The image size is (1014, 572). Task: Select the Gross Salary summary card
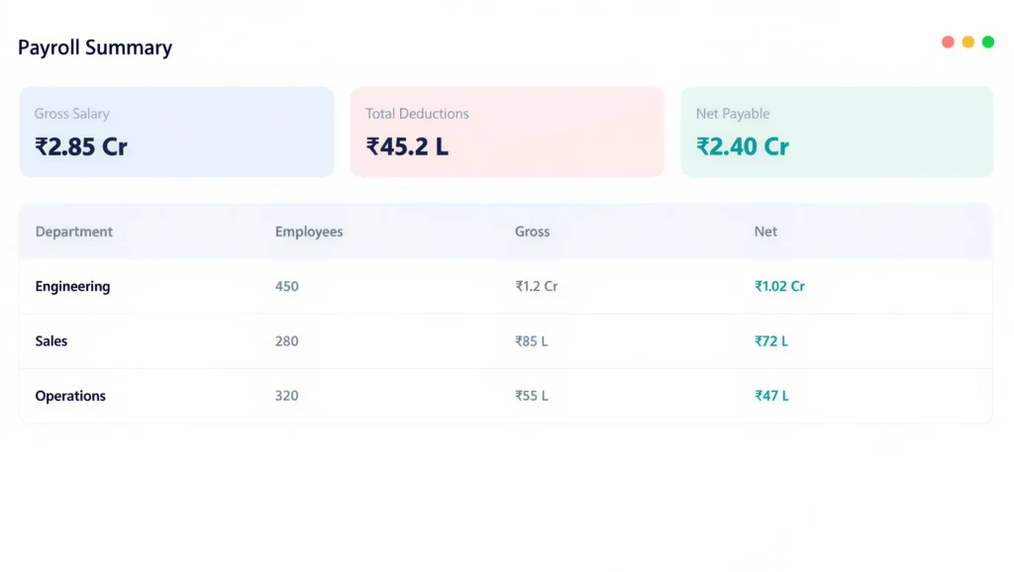176,132
